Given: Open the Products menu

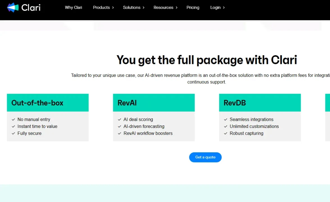Looking at the screenshot, I should point(101,8).
